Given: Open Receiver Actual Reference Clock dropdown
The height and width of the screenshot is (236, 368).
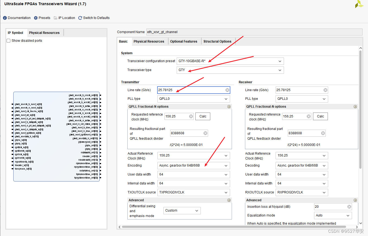Looking at the screenshot, I should point(302,156).
